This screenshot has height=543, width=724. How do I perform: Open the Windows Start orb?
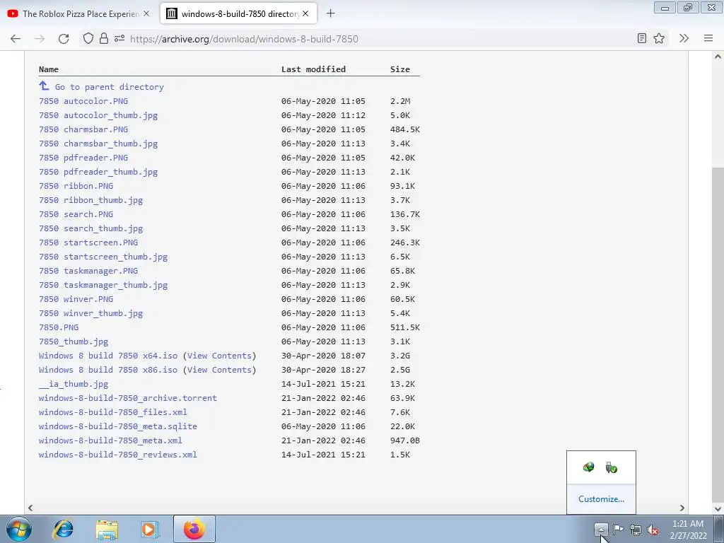point(19,529)
